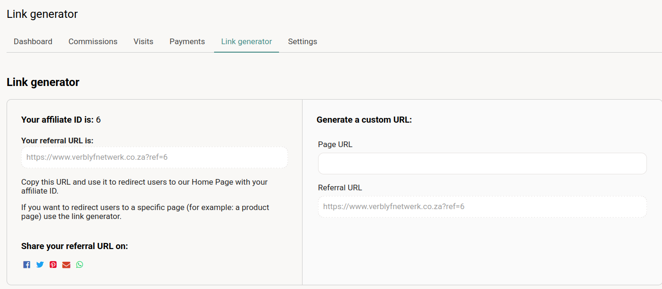The image size is (662, 289).
Task: Click the Pinterest share icon
Action: [53, 265]
